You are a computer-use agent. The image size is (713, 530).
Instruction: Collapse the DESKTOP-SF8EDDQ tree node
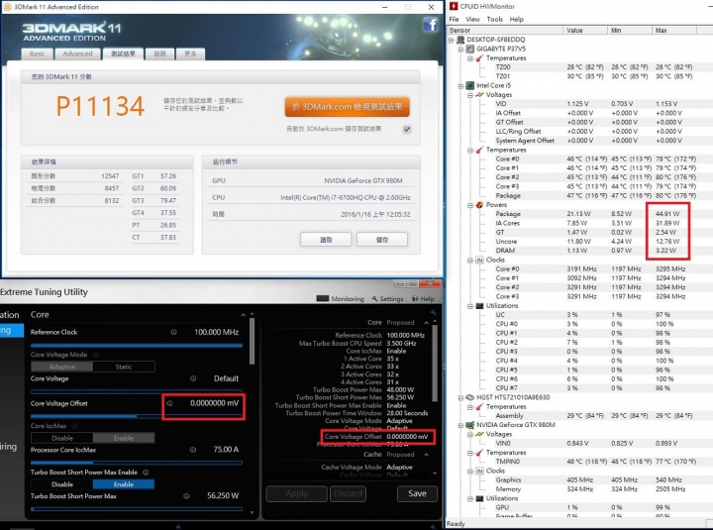pos(452,40)
